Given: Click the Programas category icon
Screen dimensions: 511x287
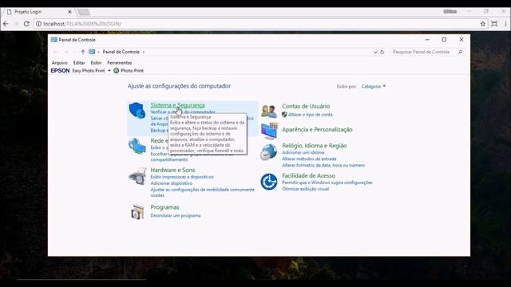Looking at the screenshot, I should coord(137,212).
